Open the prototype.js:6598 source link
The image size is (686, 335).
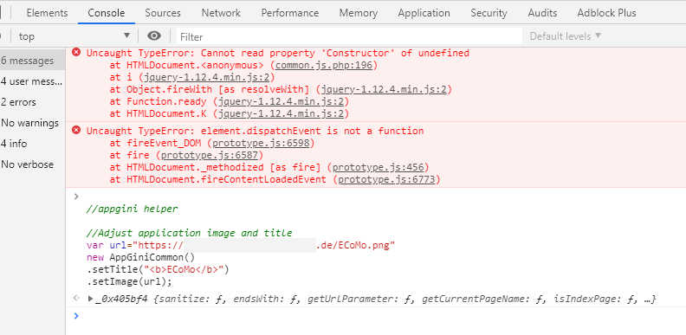tap(261, 143)
